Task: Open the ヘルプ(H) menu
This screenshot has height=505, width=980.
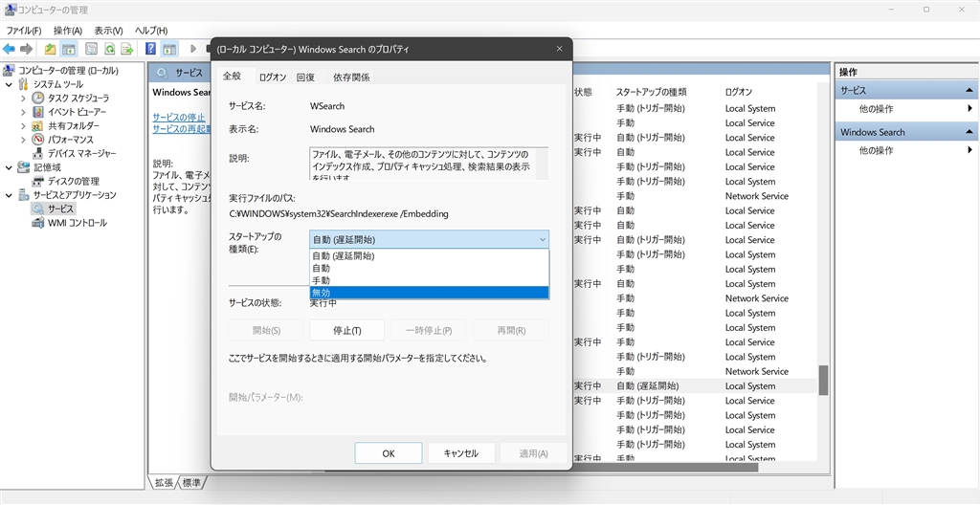Action: tap(151, 30)
